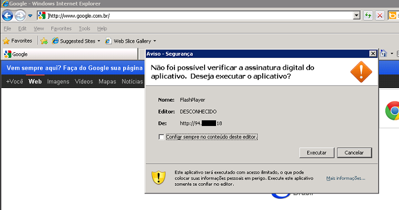Select the Google browser tab
Image resolution: width=399 pixels, height=210 pixels.
(70, 54)
